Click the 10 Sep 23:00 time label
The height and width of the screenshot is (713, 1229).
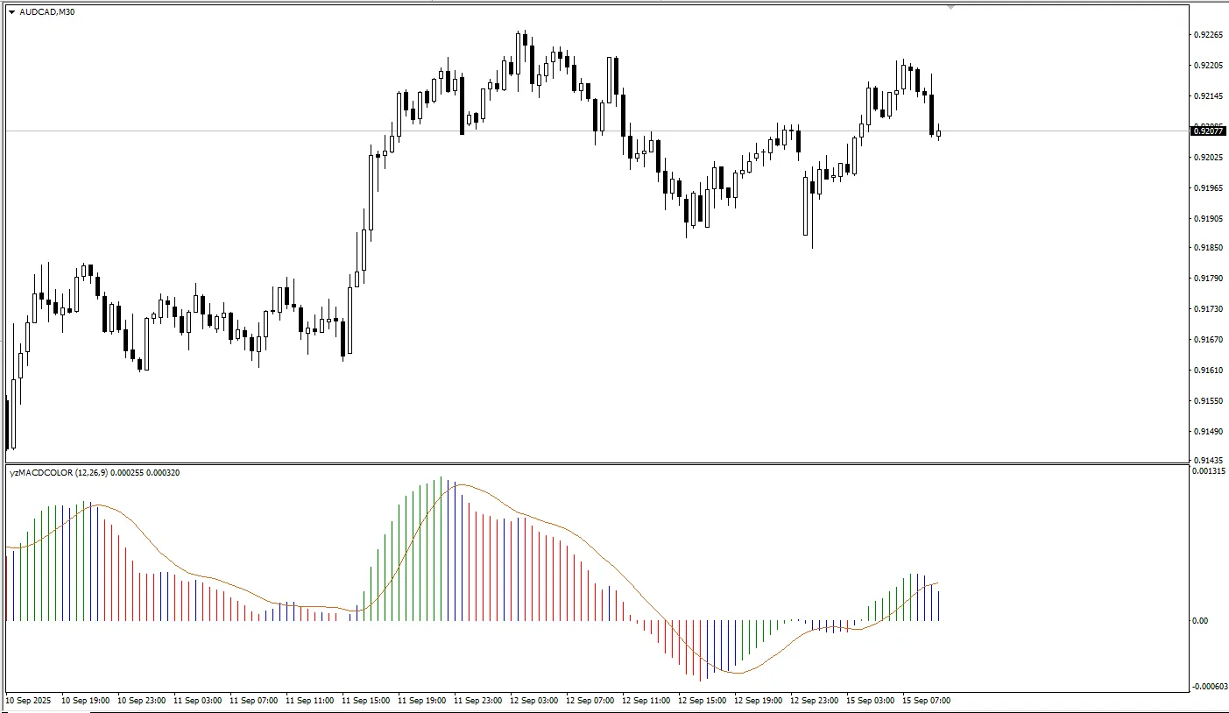(x=142, y=701)
